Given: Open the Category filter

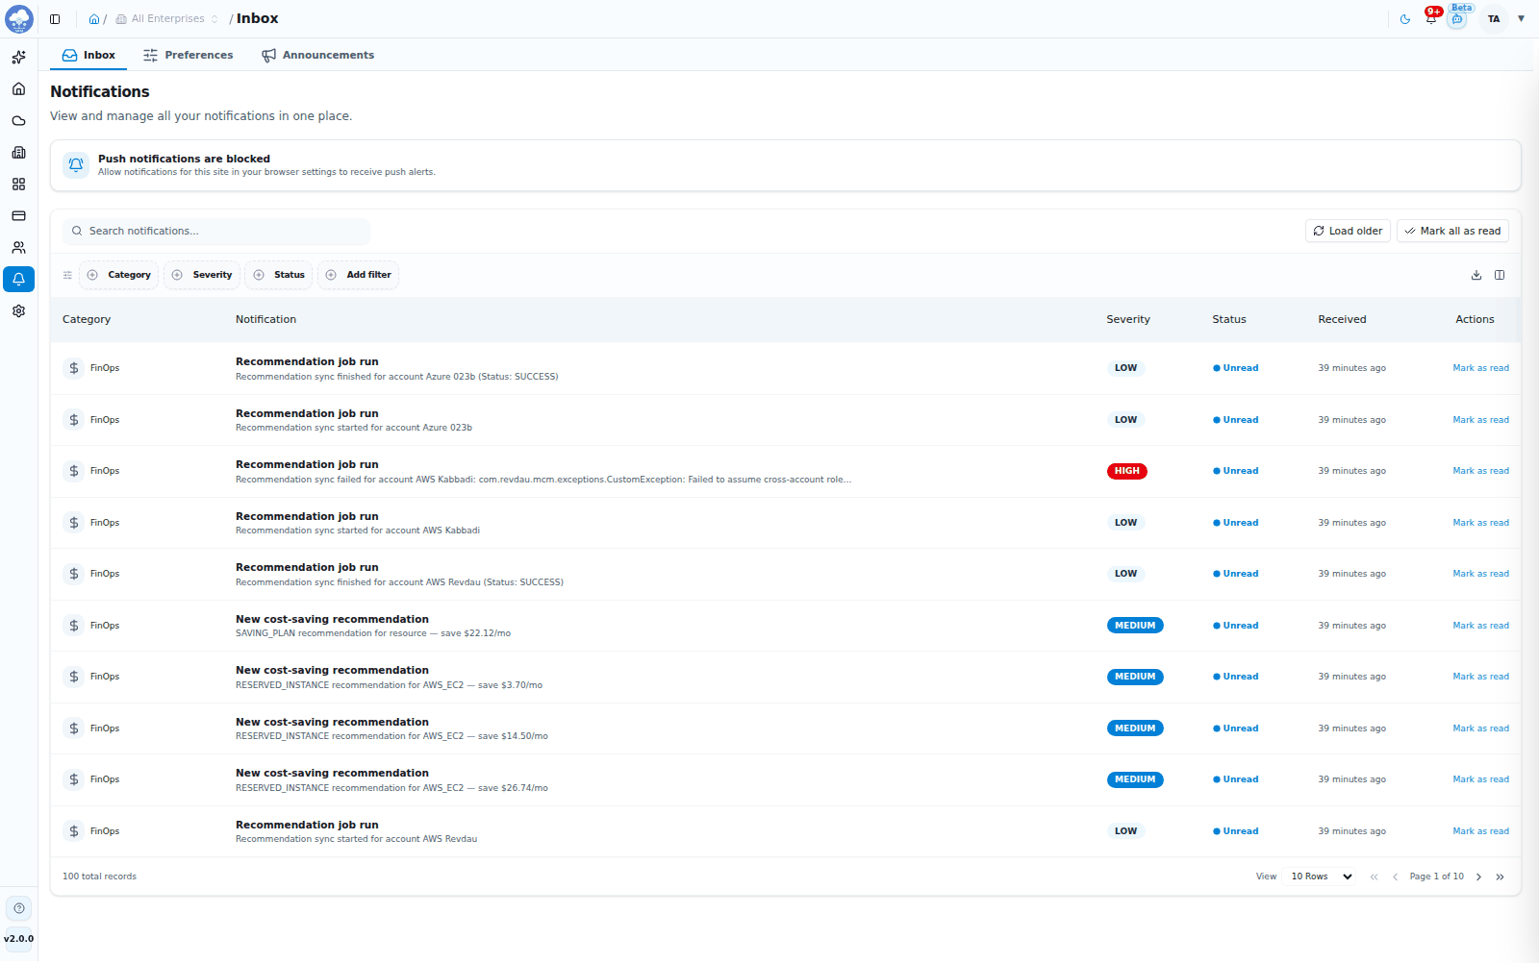Looking at the screenshot, I should pyautogui.click(x=119, y=275).
